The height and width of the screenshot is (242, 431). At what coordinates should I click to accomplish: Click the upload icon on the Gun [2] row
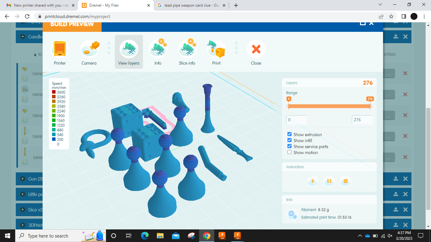[396, 179]
